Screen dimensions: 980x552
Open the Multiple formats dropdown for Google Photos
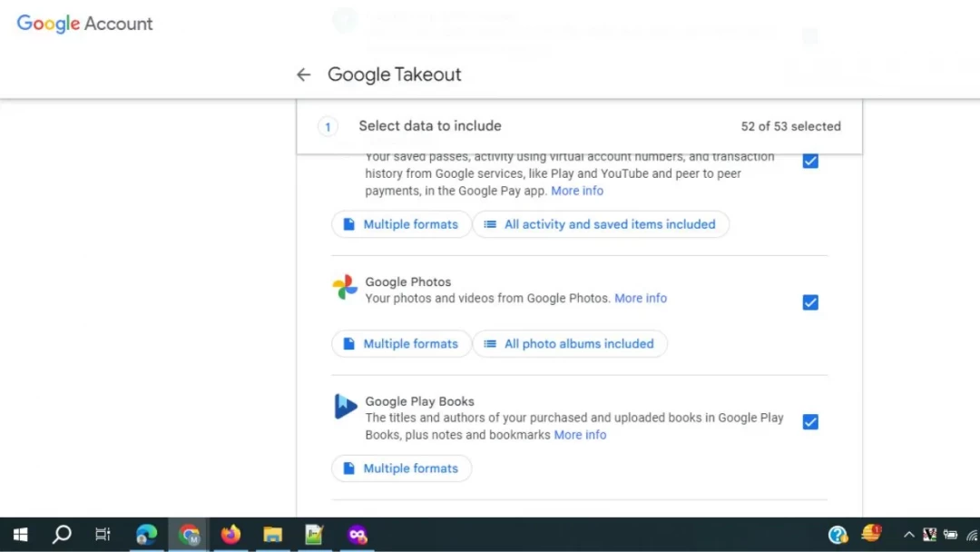[401, 343]
